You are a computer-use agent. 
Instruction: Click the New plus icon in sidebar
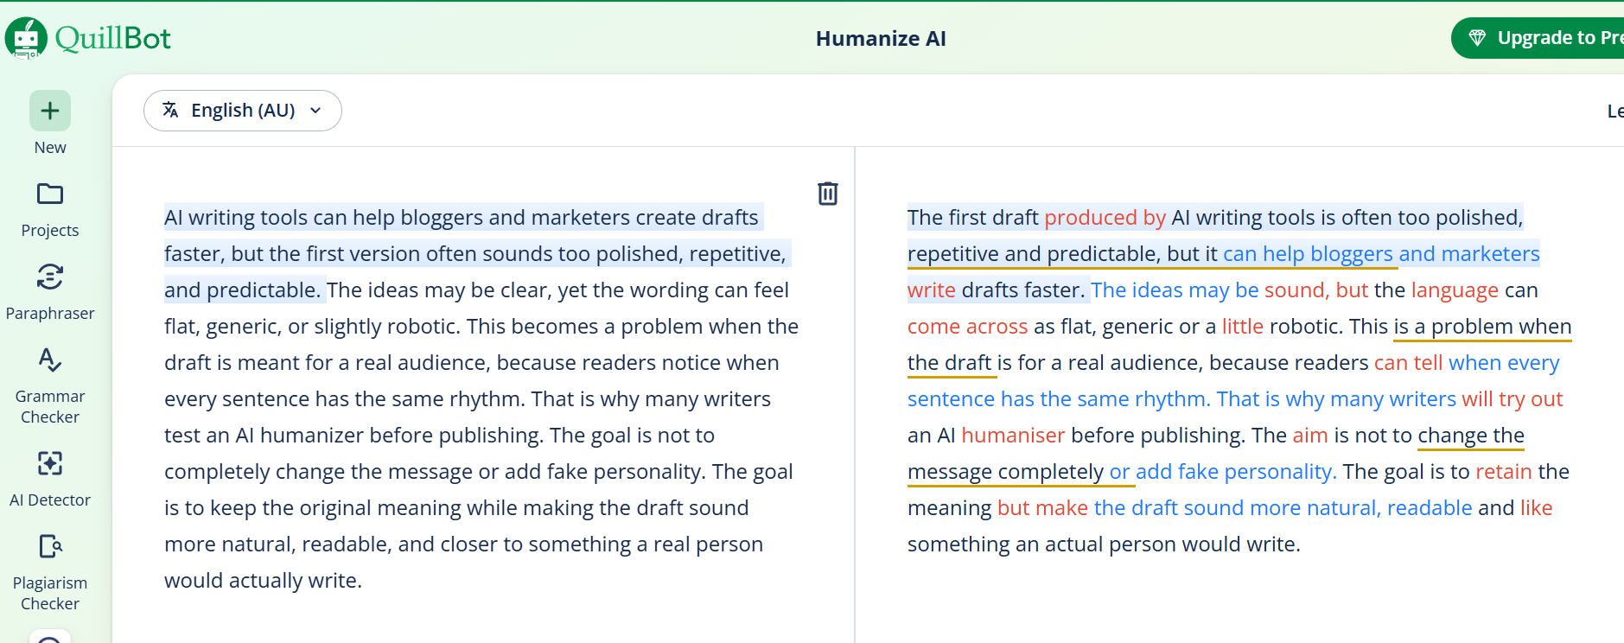pos(50,111)
